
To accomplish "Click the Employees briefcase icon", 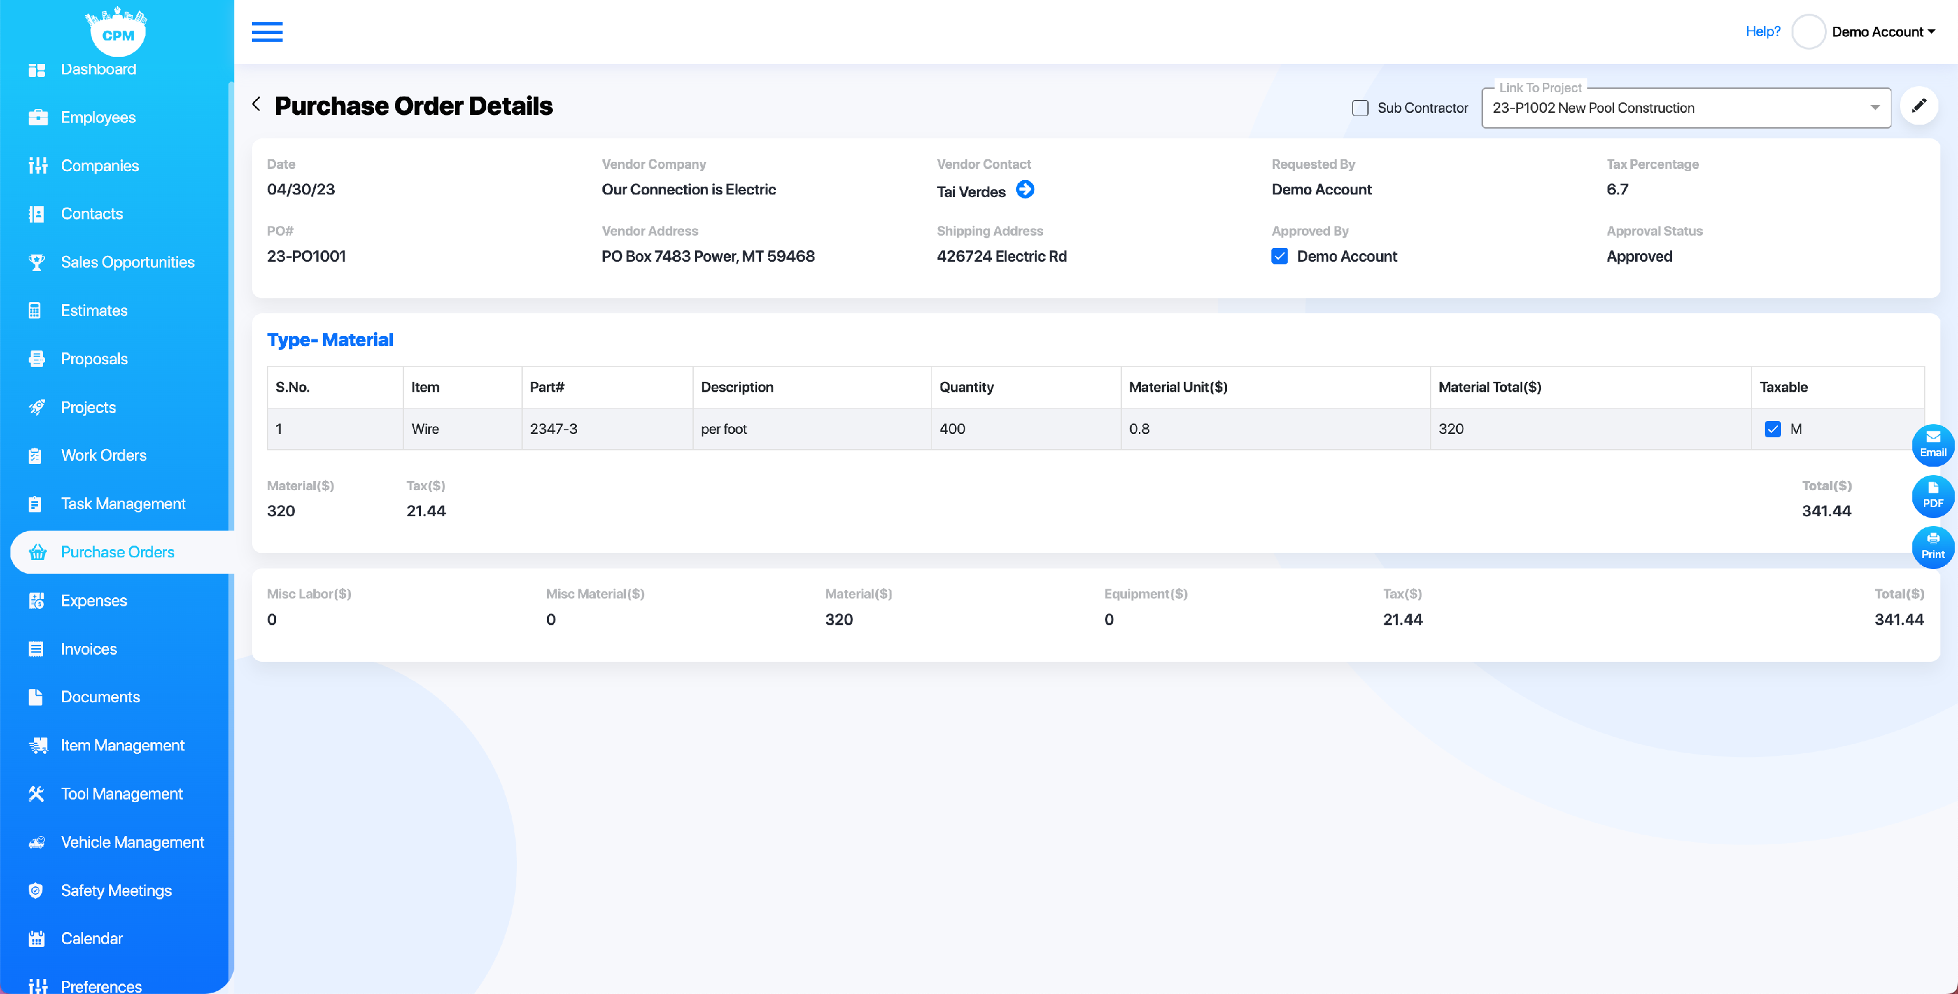I will coord(37,117).
